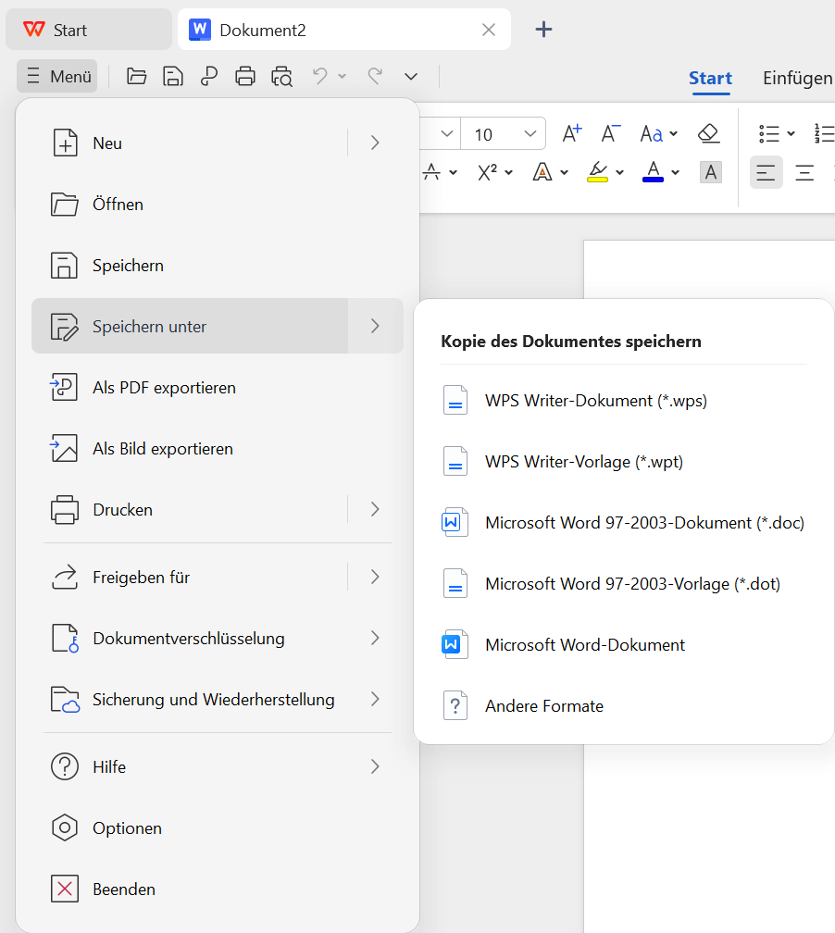Click the clear formatting eraser icon
This screenshot has width=835, height=933.
tap(708, 134)
